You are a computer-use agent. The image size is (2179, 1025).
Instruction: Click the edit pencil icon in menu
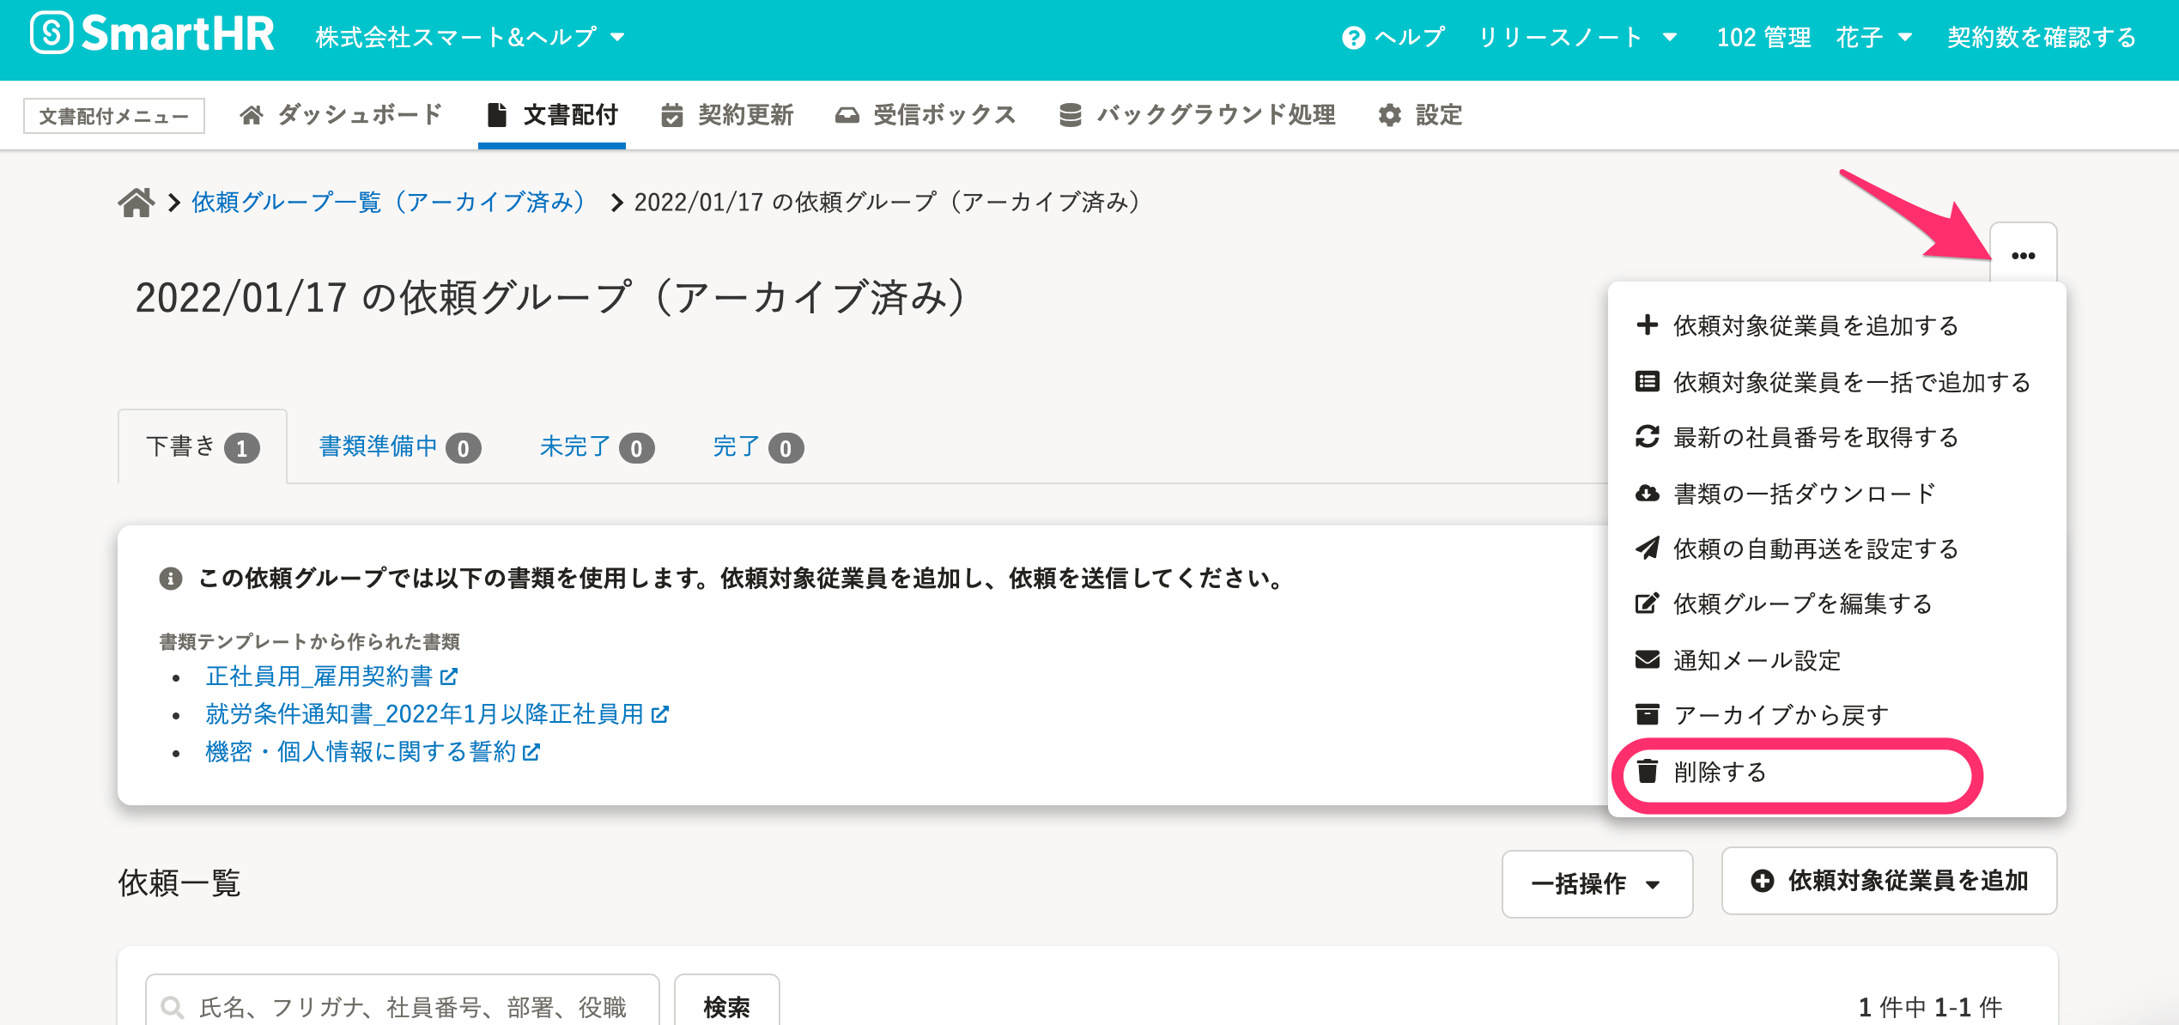point(1647,603)
